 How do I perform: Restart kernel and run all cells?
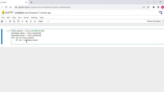pyautogui.click(x=35, y=21)
